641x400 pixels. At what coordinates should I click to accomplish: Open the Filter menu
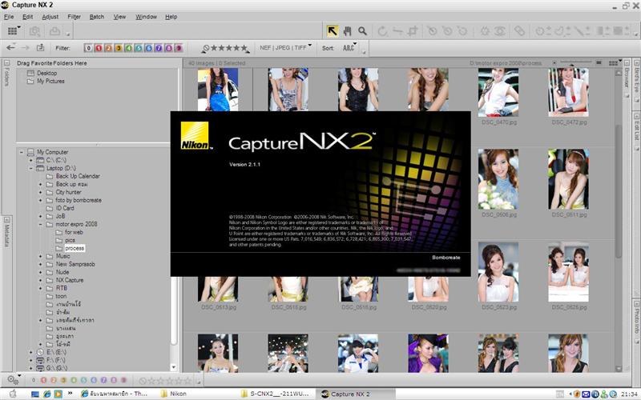[74, 17]
